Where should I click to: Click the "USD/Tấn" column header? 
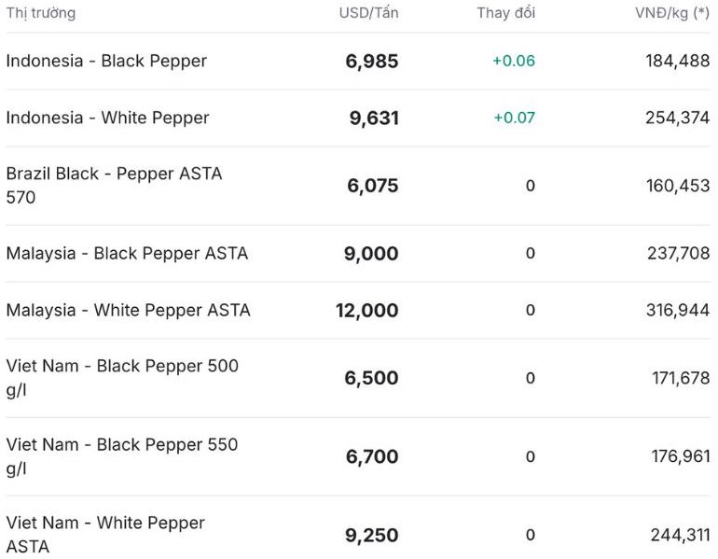click(x=368, y=13)
